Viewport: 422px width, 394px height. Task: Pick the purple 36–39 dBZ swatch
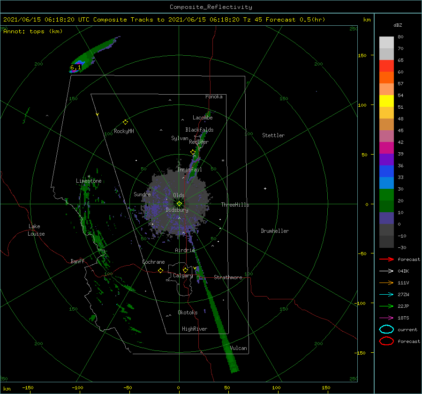click(x=386, y=160)
